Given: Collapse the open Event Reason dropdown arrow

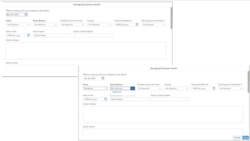Looking at the screenshot, I should click(132, 88).
